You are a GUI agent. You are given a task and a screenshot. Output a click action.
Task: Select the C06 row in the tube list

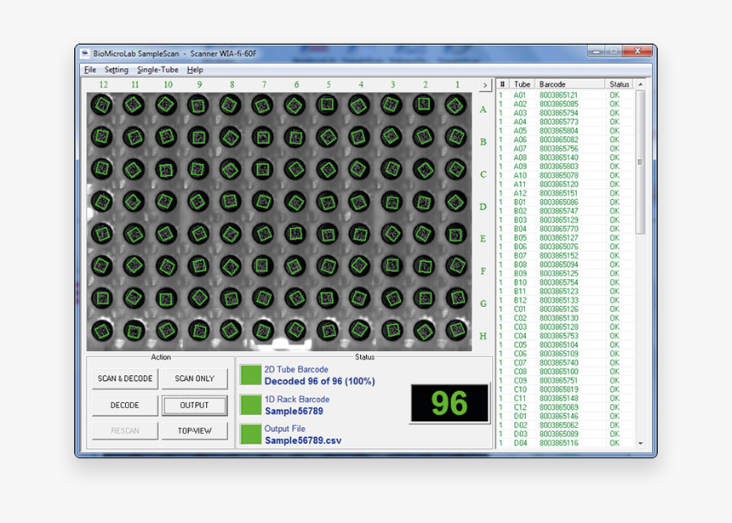[565, 354]
